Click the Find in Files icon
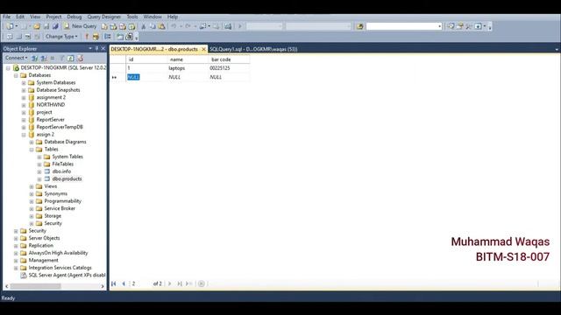The height and width of the screenshot is (315, 561). [360, 26]
